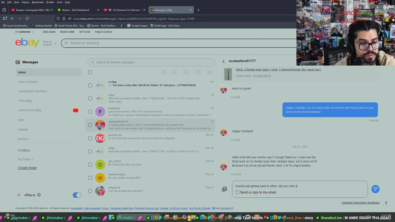Click the mark-as-read envelope icon
This screenshot has width=395, height=222.
click(175, 72)
